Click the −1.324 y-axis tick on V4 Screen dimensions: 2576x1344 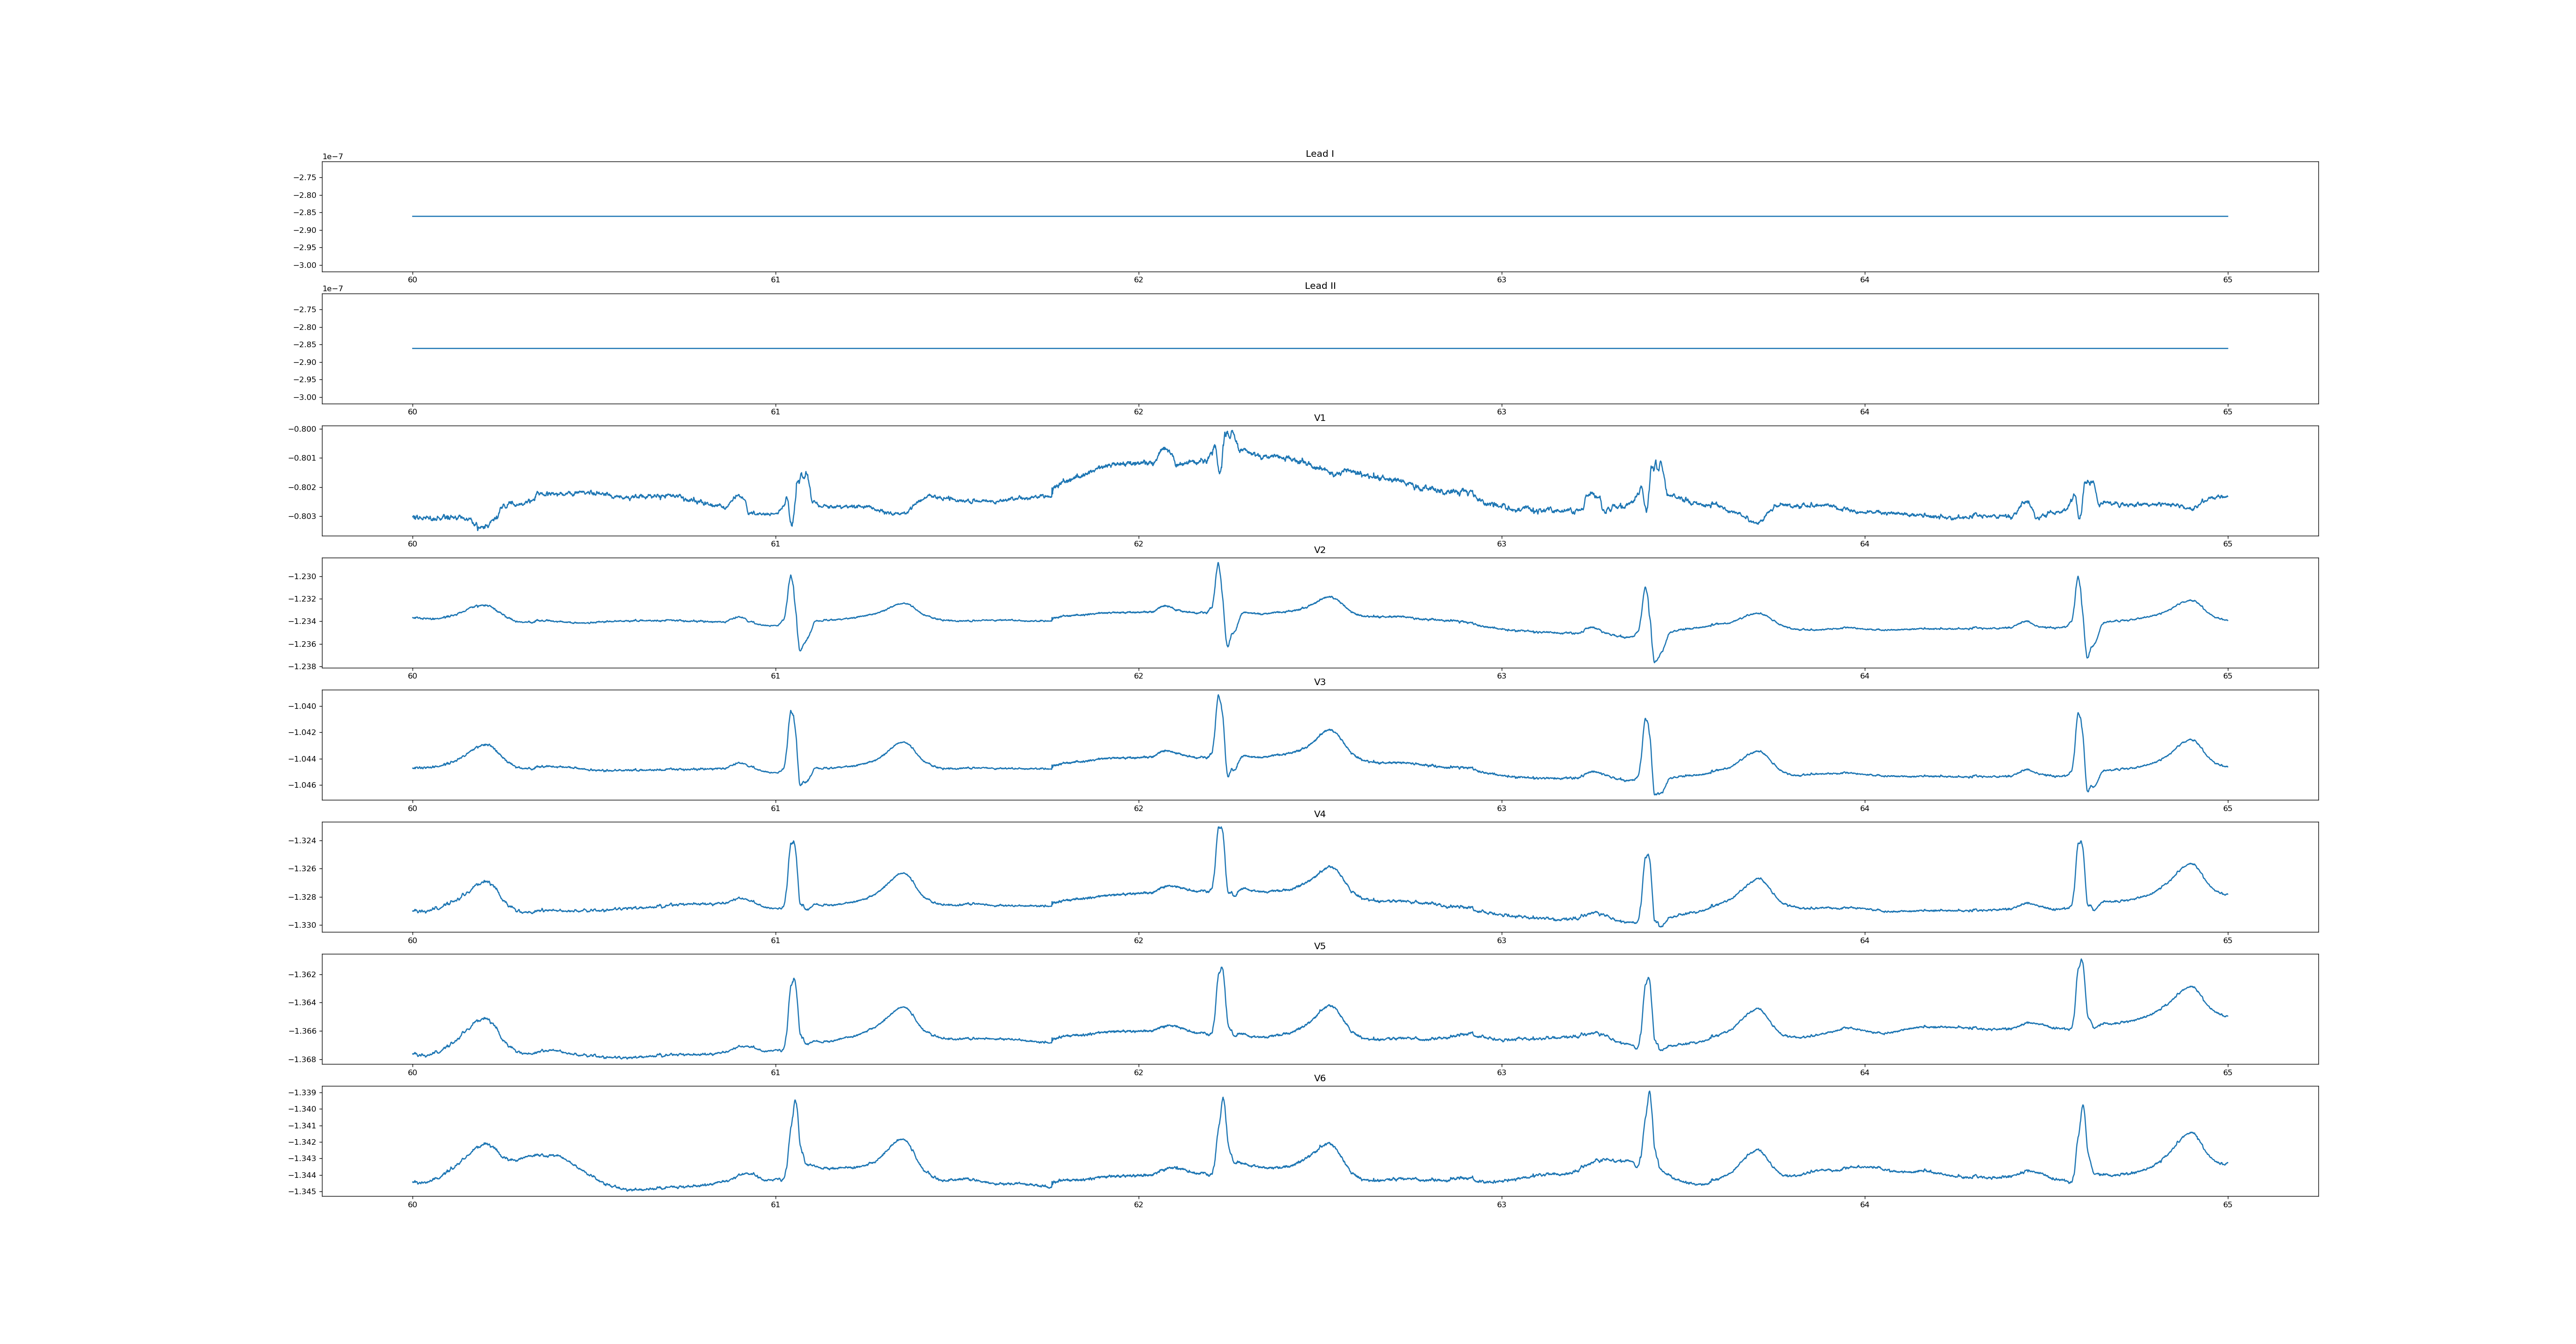pos(302,841)
